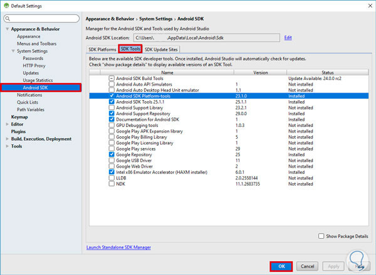Check Google Play services box

(112, 149)
